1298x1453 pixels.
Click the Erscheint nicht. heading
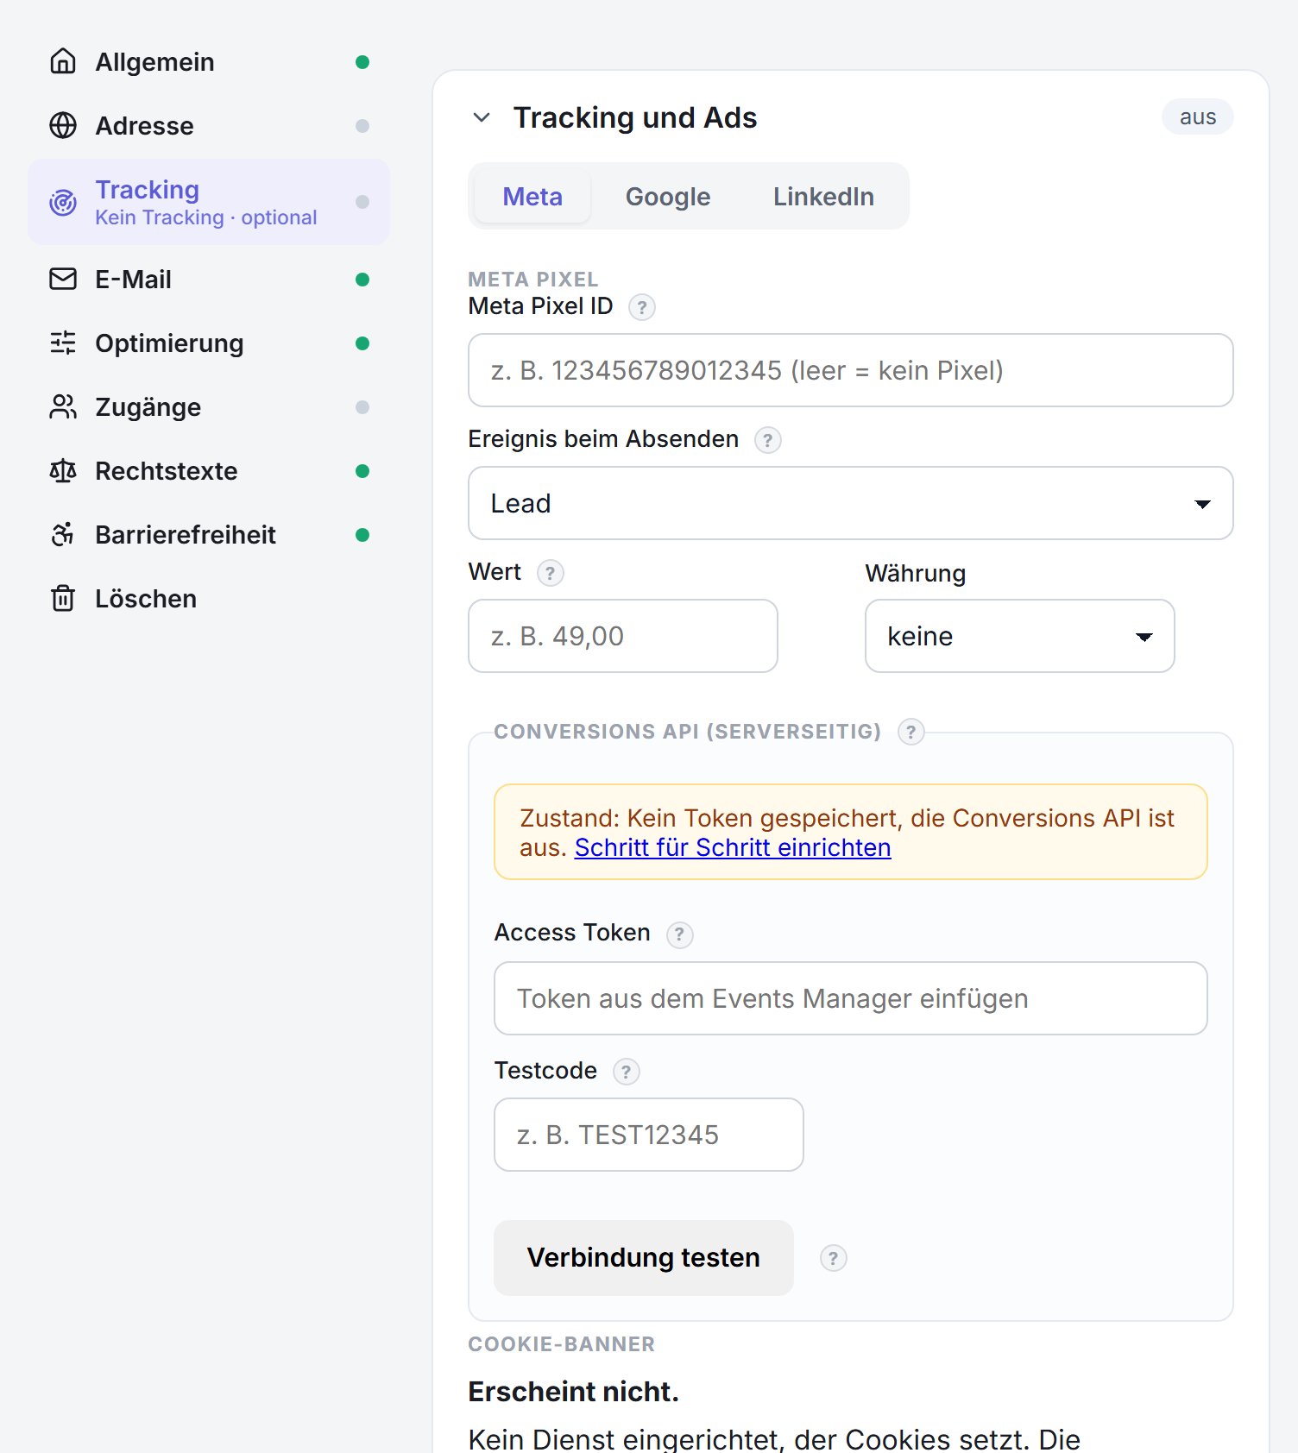pyautogui.click(x=574, y=1392)
